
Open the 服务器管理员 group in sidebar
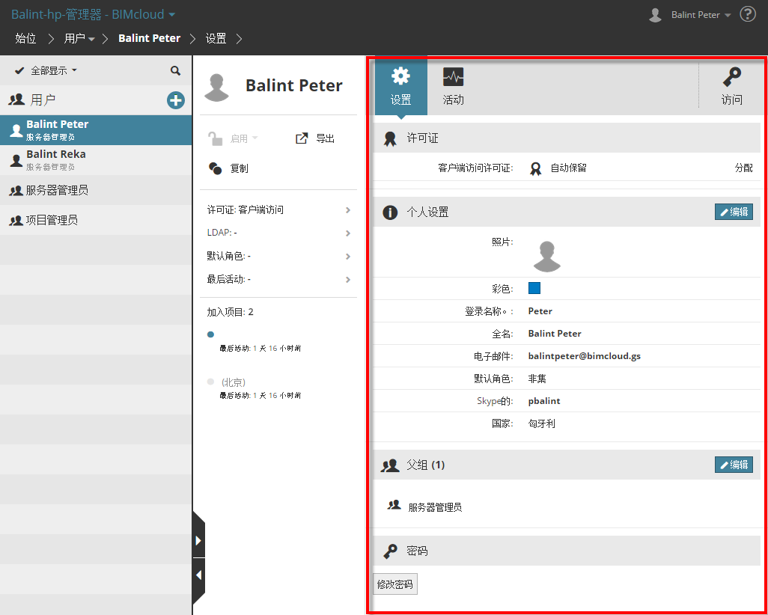click(x=96, y=190)
